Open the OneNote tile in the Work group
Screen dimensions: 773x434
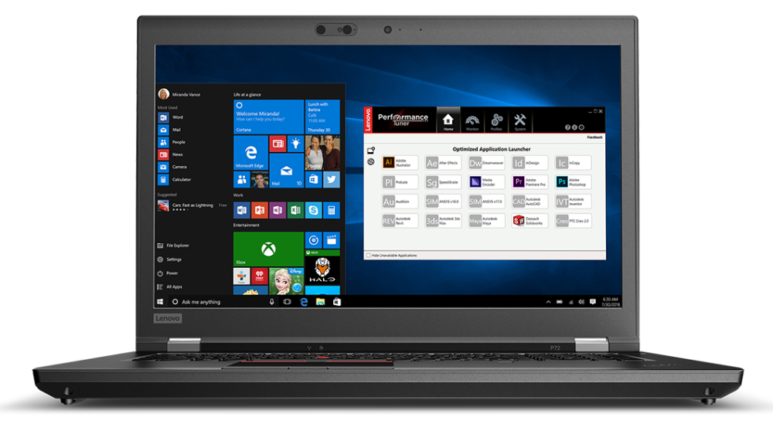[x=278, y=210]
